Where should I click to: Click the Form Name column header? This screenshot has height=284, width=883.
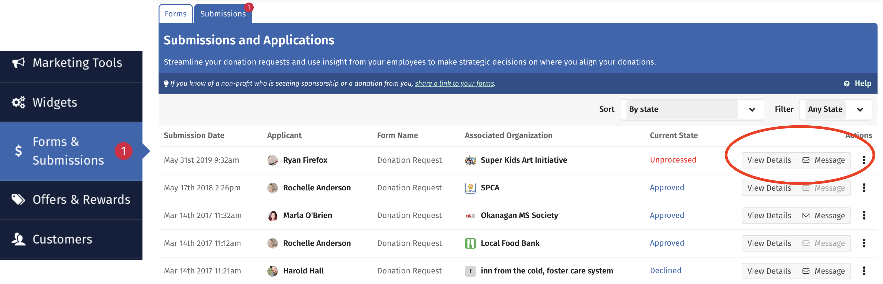[x=397, y=135]
